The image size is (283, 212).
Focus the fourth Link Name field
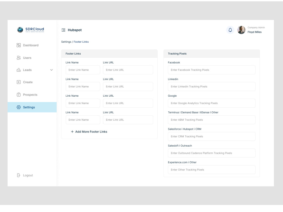pos(83,120)
